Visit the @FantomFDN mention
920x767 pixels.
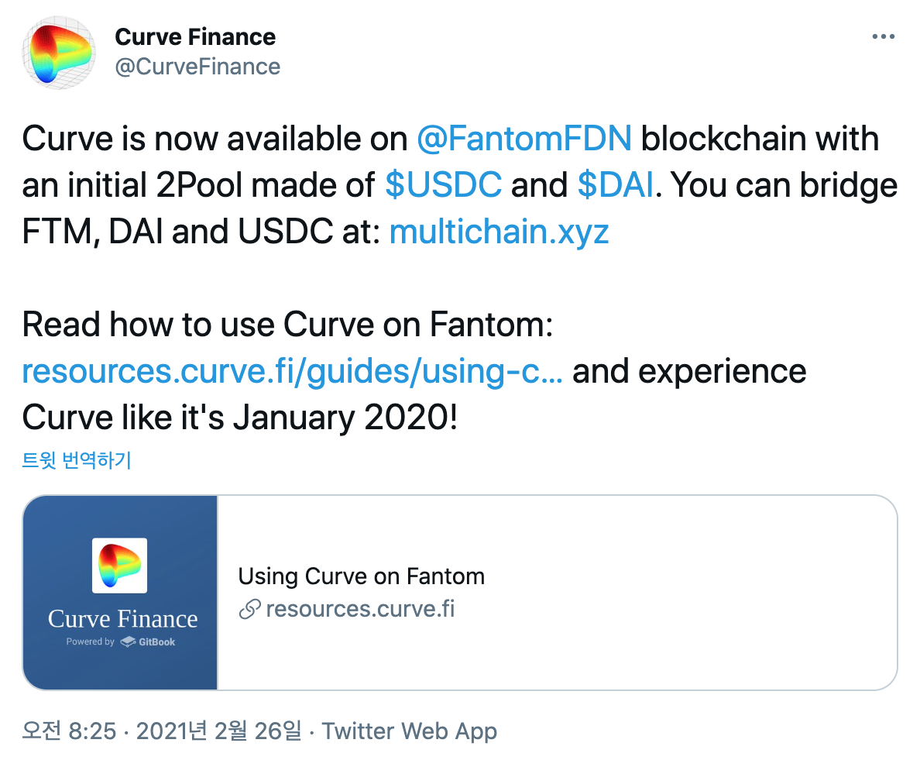(524, 139)
